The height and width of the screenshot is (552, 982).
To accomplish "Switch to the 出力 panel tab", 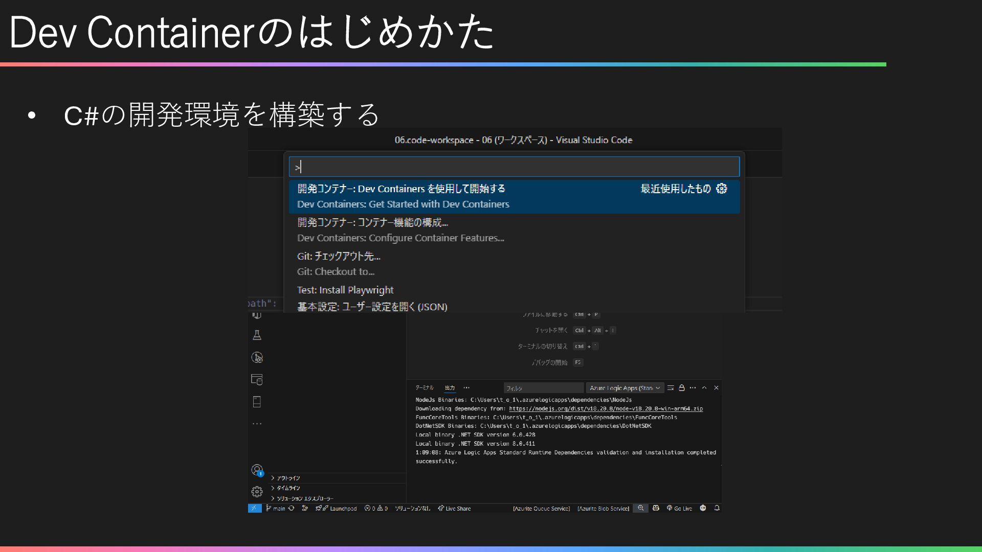I will click(450, 388).
